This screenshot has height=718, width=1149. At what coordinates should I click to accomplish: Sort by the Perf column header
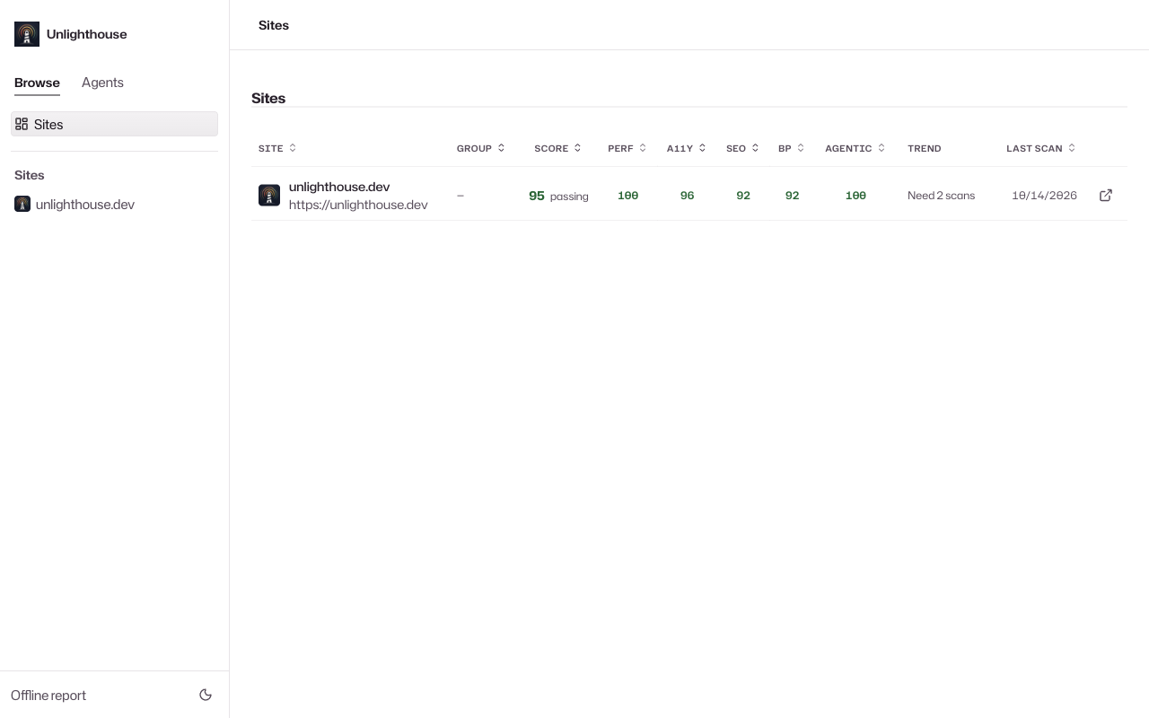[627, 148]
